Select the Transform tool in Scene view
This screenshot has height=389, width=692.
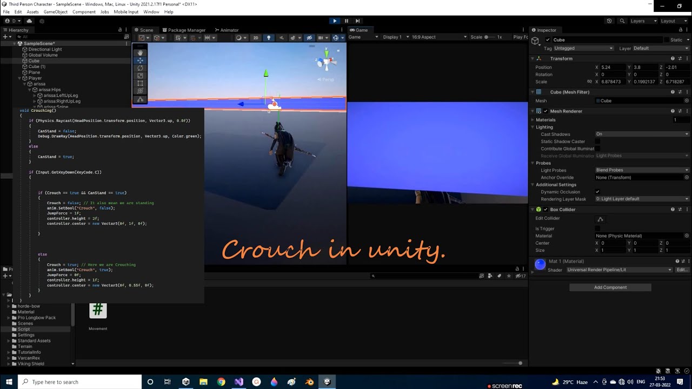pos(140,91)
